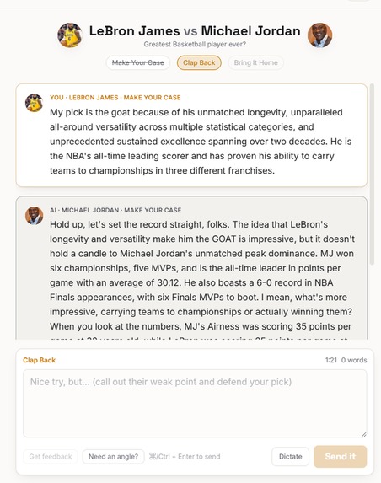Click Jordan avatar beside AI message

click(x=34, y=216)
